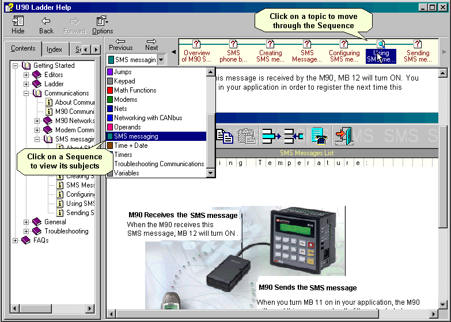The width and height of the screenshot is (451, 322).
Task: Click the exit door icon in toolbar image
Action: coord(344,135)
